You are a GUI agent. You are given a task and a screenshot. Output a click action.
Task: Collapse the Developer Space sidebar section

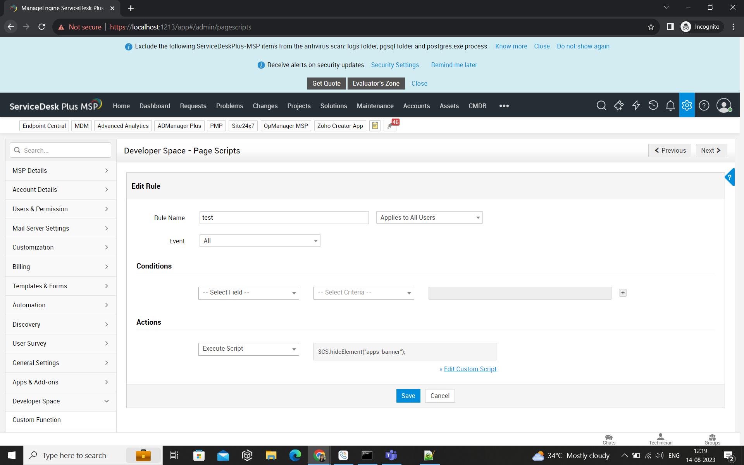60,401
